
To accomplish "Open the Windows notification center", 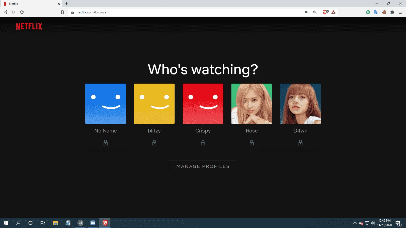I will [398, 223].
